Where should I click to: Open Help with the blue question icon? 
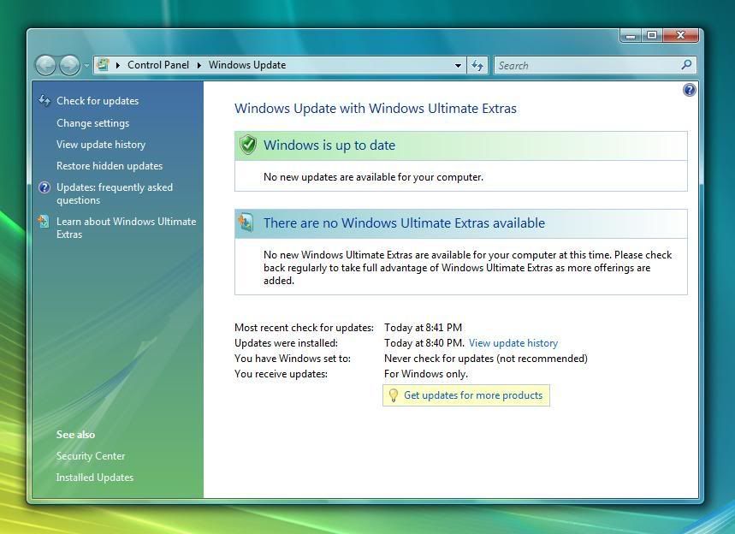click(689, 90)
